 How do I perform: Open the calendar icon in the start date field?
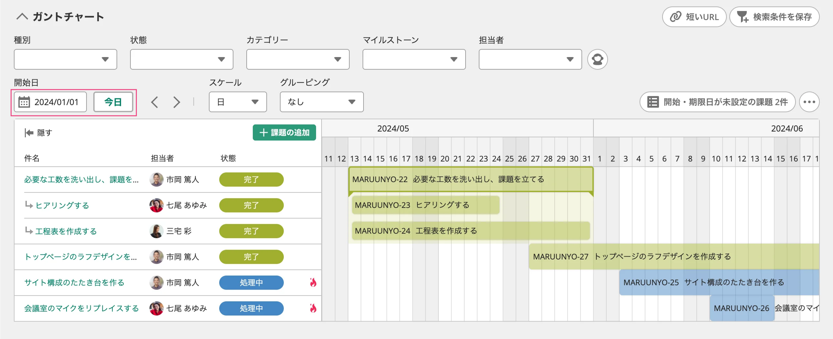(x=25, y=102)
